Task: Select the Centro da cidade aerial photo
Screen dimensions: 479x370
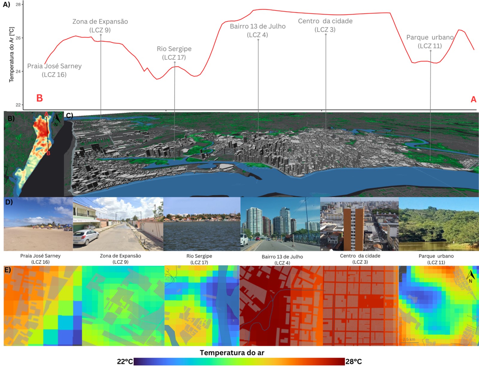Action: pos(359,224)
